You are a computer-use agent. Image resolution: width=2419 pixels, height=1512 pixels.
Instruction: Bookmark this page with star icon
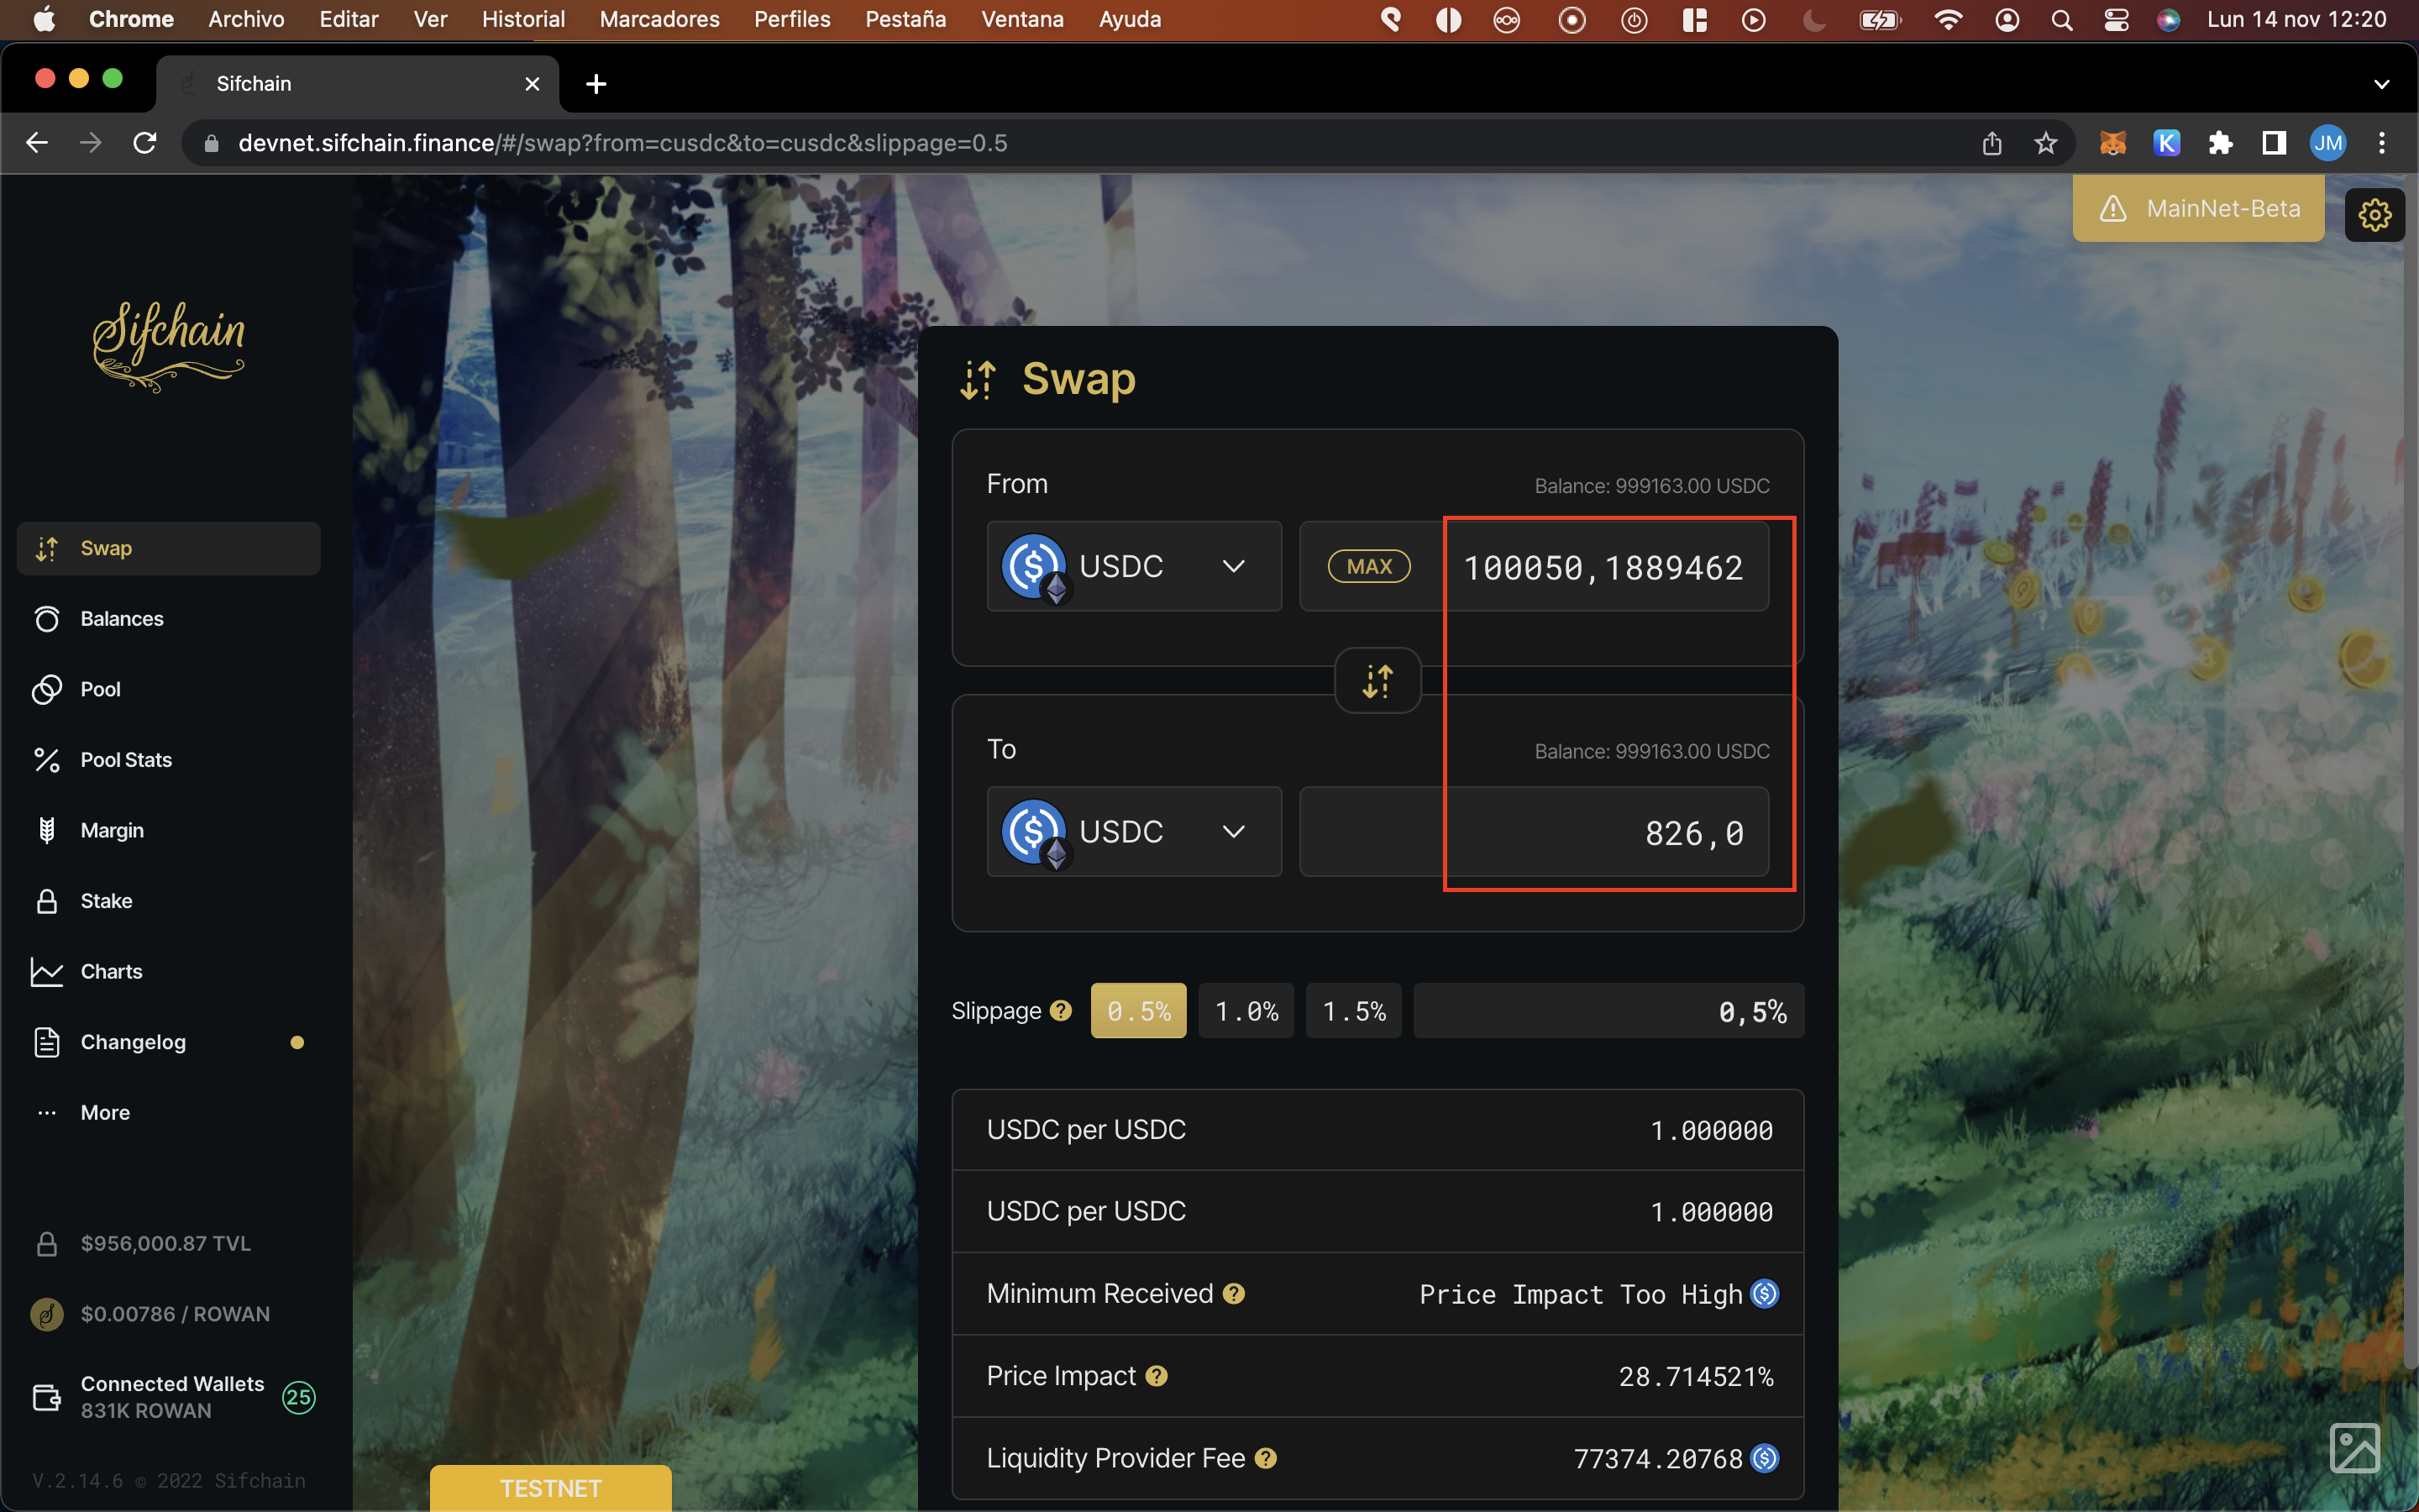coord(2045,143)
